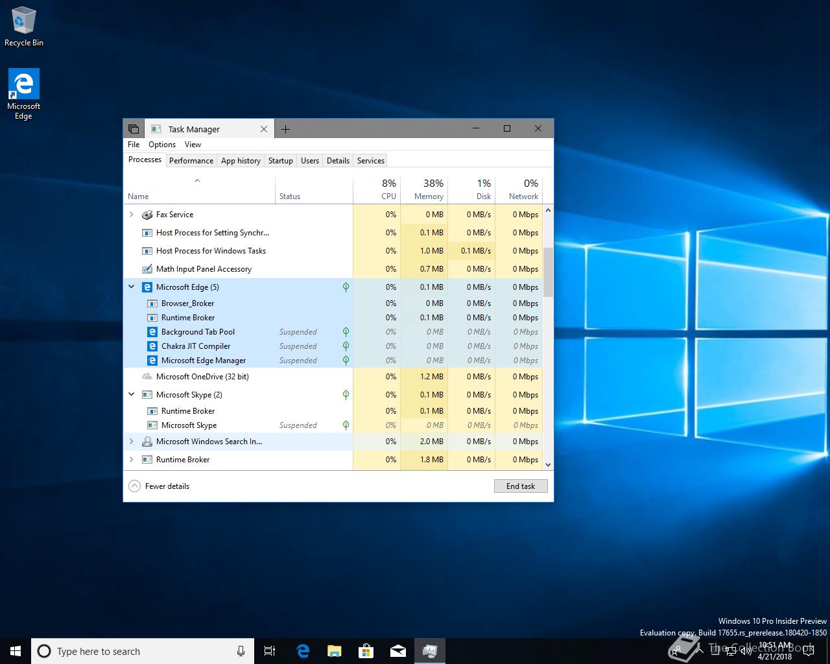Click Math Input Panel Accessory icon
830x664 pixels.
click(x=147, y=269)
